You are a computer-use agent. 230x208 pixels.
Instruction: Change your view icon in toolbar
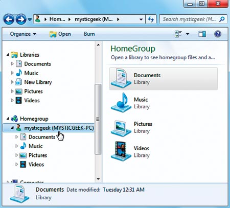click(x=178, y=34)
